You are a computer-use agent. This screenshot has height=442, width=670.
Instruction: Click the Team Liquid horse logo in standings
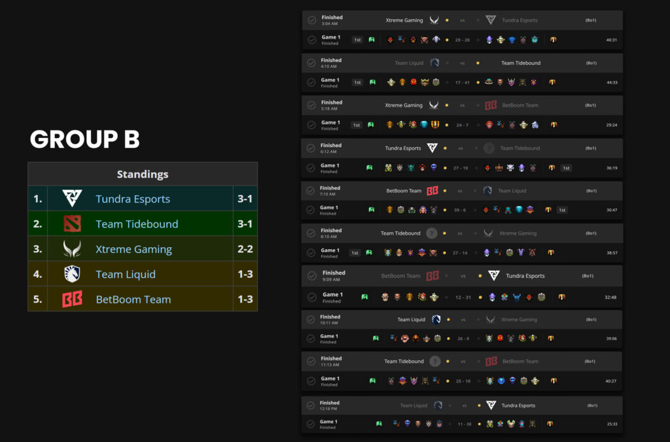pyautogui.click(x=71, y=274)
